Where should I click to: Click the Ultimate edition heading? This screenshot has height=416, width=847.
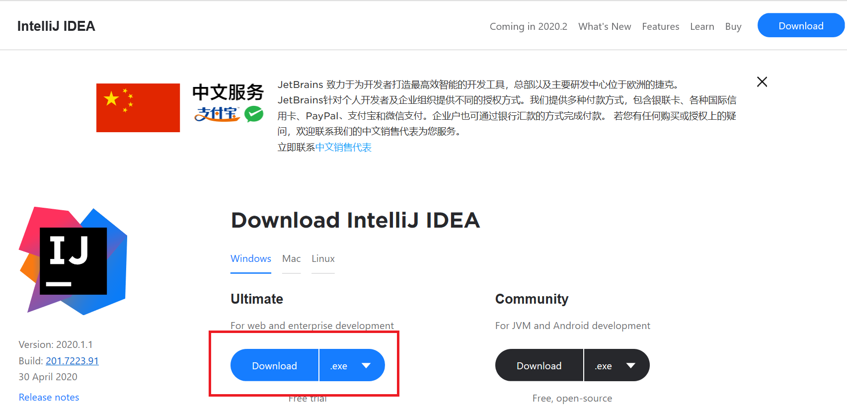(257, 299)
